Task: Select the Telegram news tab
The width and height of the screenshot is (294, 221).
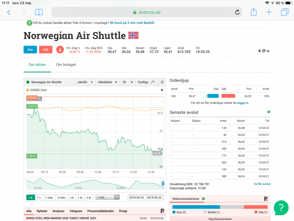Action: coord(76,211)
